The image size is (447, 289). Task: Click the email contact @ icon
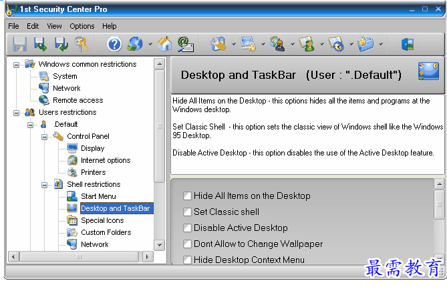(x=185, y=44)
